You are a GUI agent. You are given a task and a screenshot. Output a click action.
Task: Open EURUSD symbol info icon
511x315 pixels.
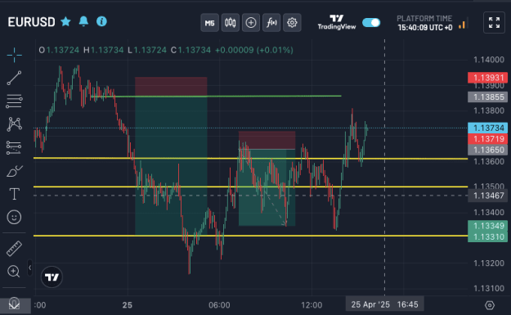(101, 21)
